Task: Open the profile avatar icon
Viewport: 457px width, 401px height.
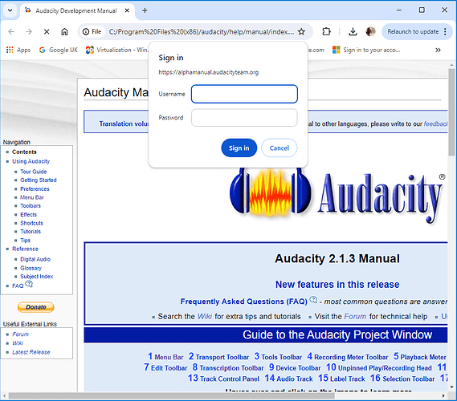Action: pos(370,32)
